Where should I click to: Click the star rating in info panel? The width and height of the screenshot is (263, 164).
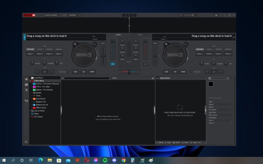tap(215, 98)
